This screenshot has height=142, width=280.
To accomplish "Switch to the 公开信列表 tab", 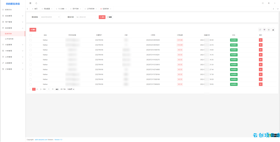I will (91, 9).
